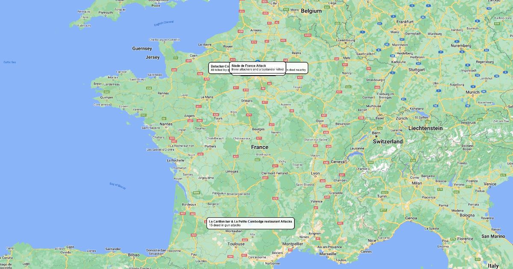This screenshot has width=513, height=269.
Task: Click the Dijon city label
Action: pos(320,121)
